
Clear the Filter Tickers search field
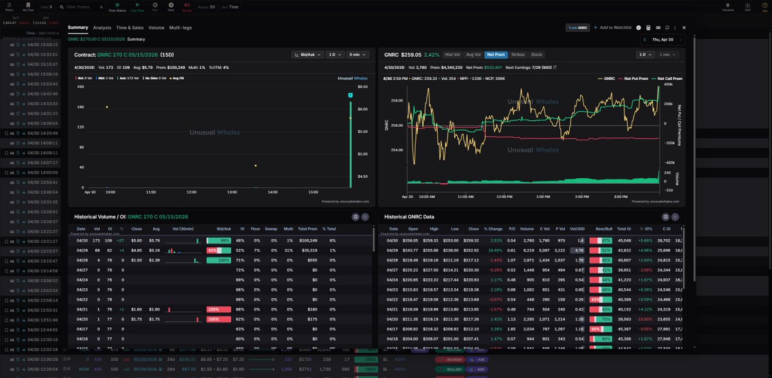(x=101, y=7)
